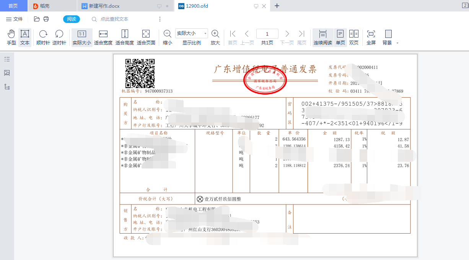Screen dimensions: 469x260
Task: Rotate page clockwise (顺时针)
Action: click(x=43, y=38)
